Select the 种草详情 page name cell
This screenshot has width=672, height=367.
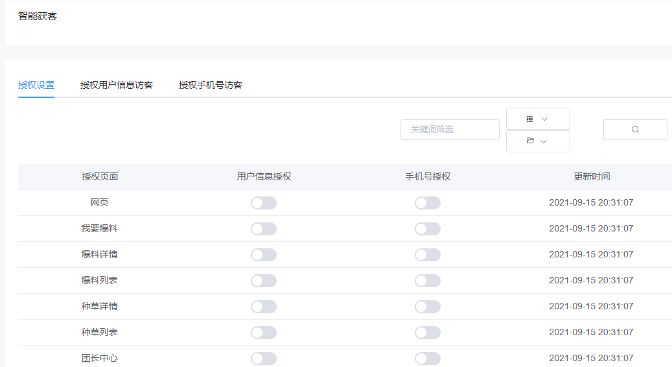(99, 306)
